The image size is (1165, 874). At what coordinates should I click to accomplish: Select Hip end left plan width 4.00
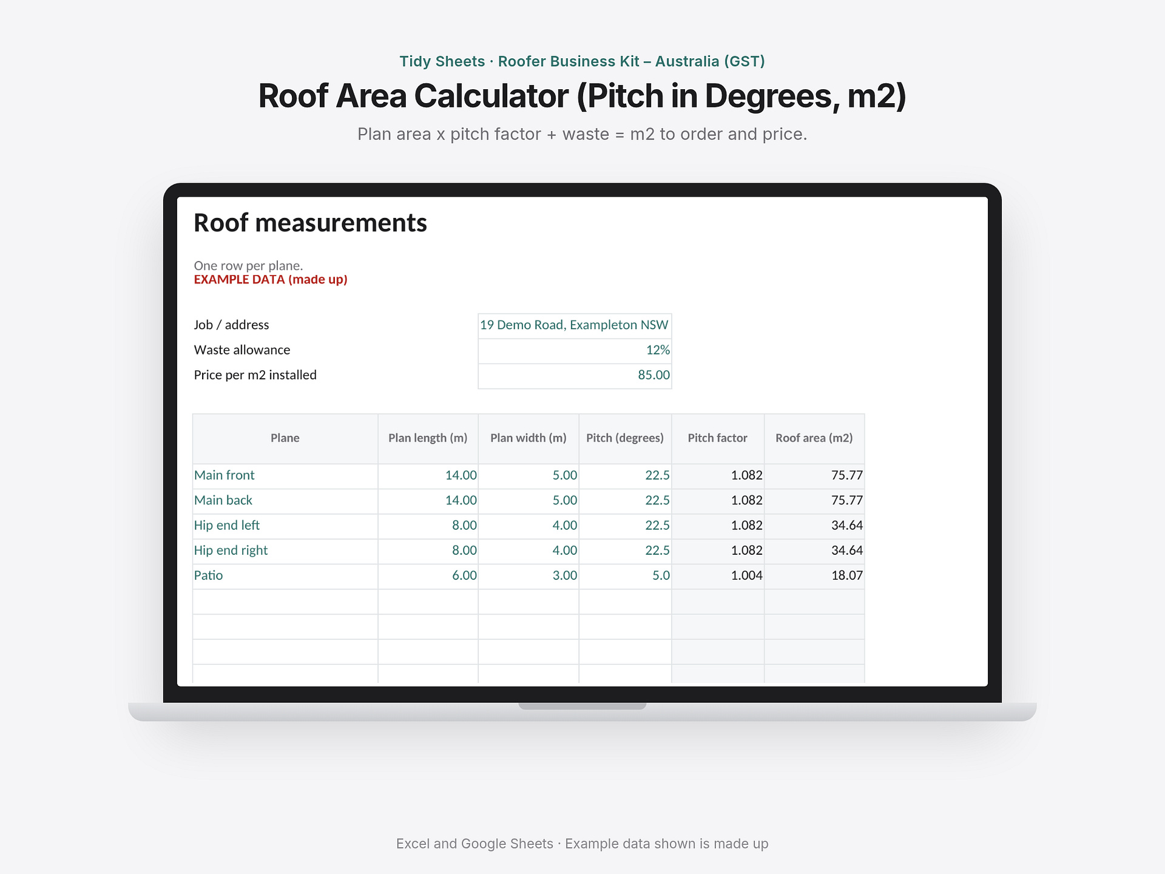528,526
